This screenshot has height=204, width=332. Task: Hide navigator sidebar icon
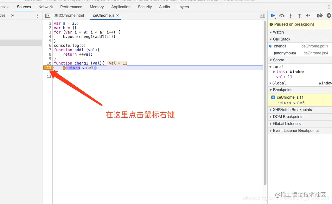tap(48, 15)
